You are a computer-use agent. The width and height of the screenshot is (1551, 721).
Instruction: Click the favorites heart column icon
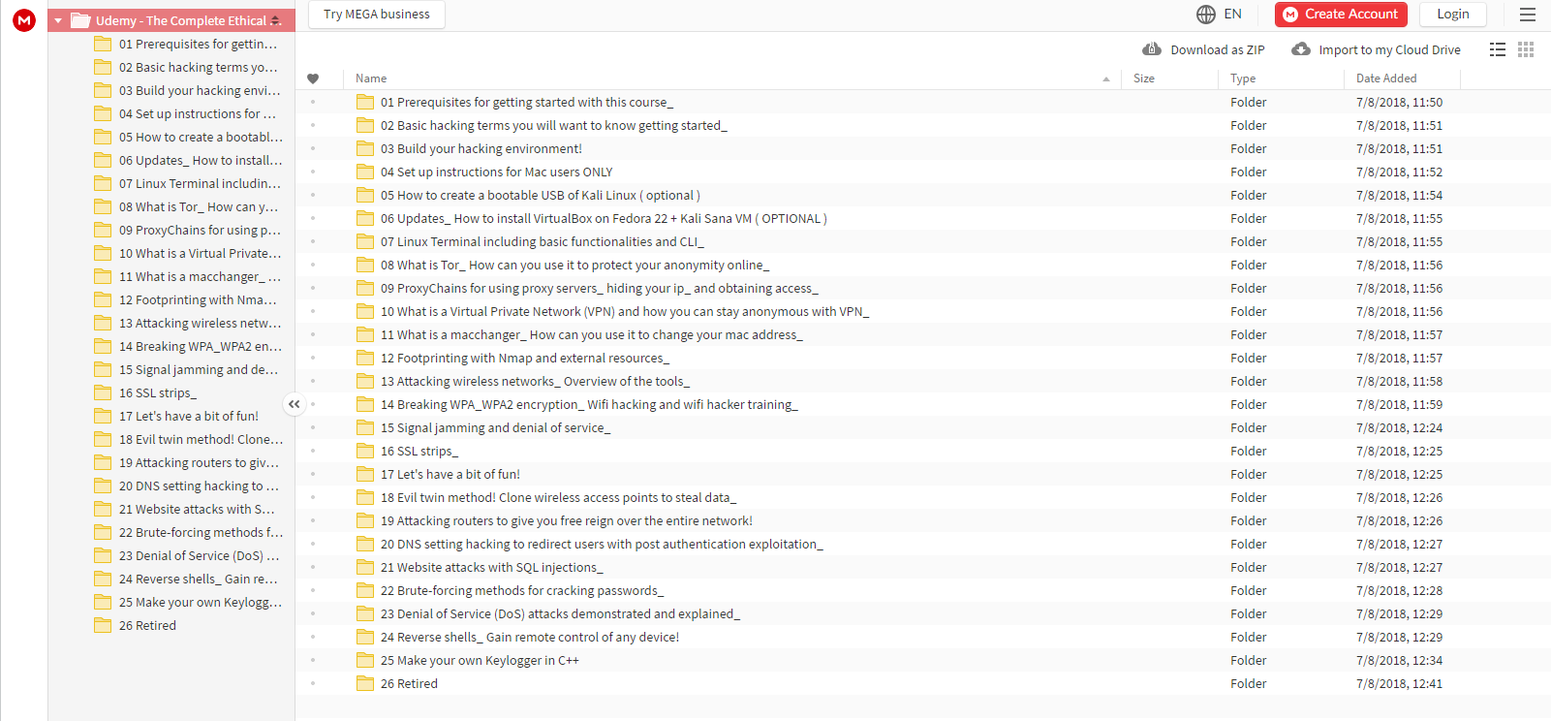coord(313,78)
